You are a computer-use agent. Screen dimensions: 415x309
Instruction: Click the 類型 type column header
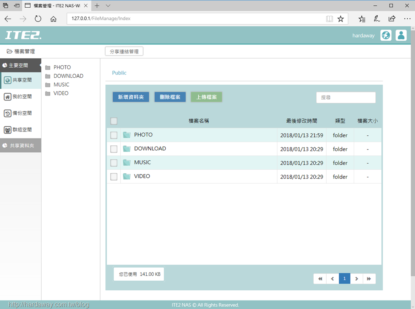(x=340, y=121)
